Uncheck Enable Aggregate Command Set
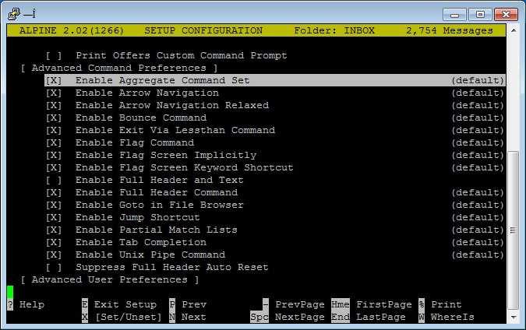The image size is (526, 330). click(x=54, y=80)
